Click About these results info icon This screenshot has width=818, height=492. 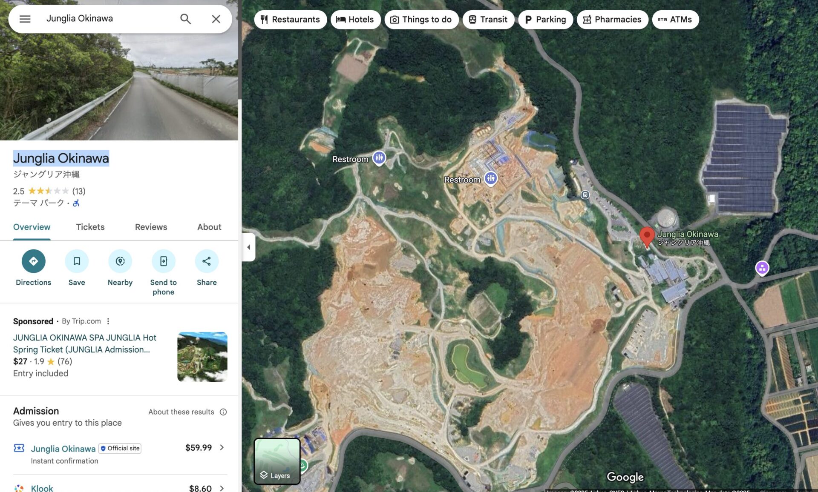pyautogui.click(x=223, y=412)
